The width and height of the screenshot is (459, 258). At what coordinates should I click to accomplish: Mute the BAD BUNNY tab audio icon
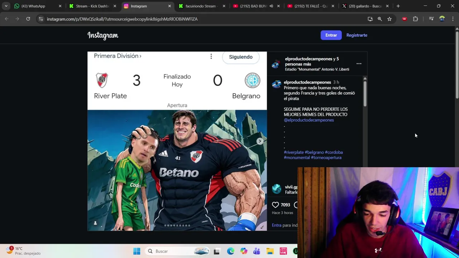pos(271,6)
